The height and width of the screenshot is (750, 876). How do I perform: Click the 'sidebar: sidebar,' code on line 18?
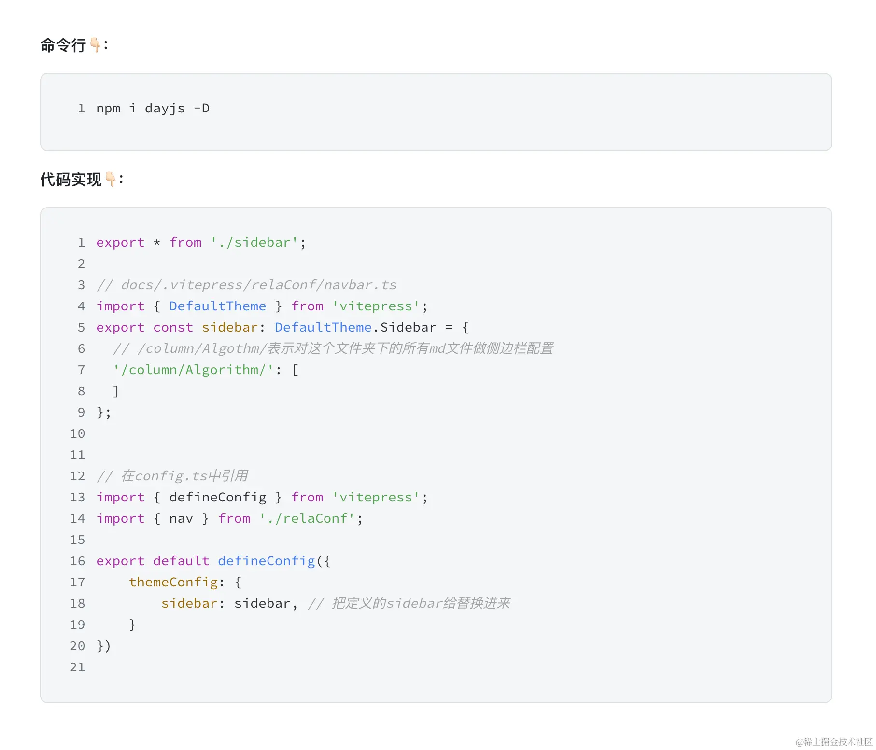click(229, 603)
